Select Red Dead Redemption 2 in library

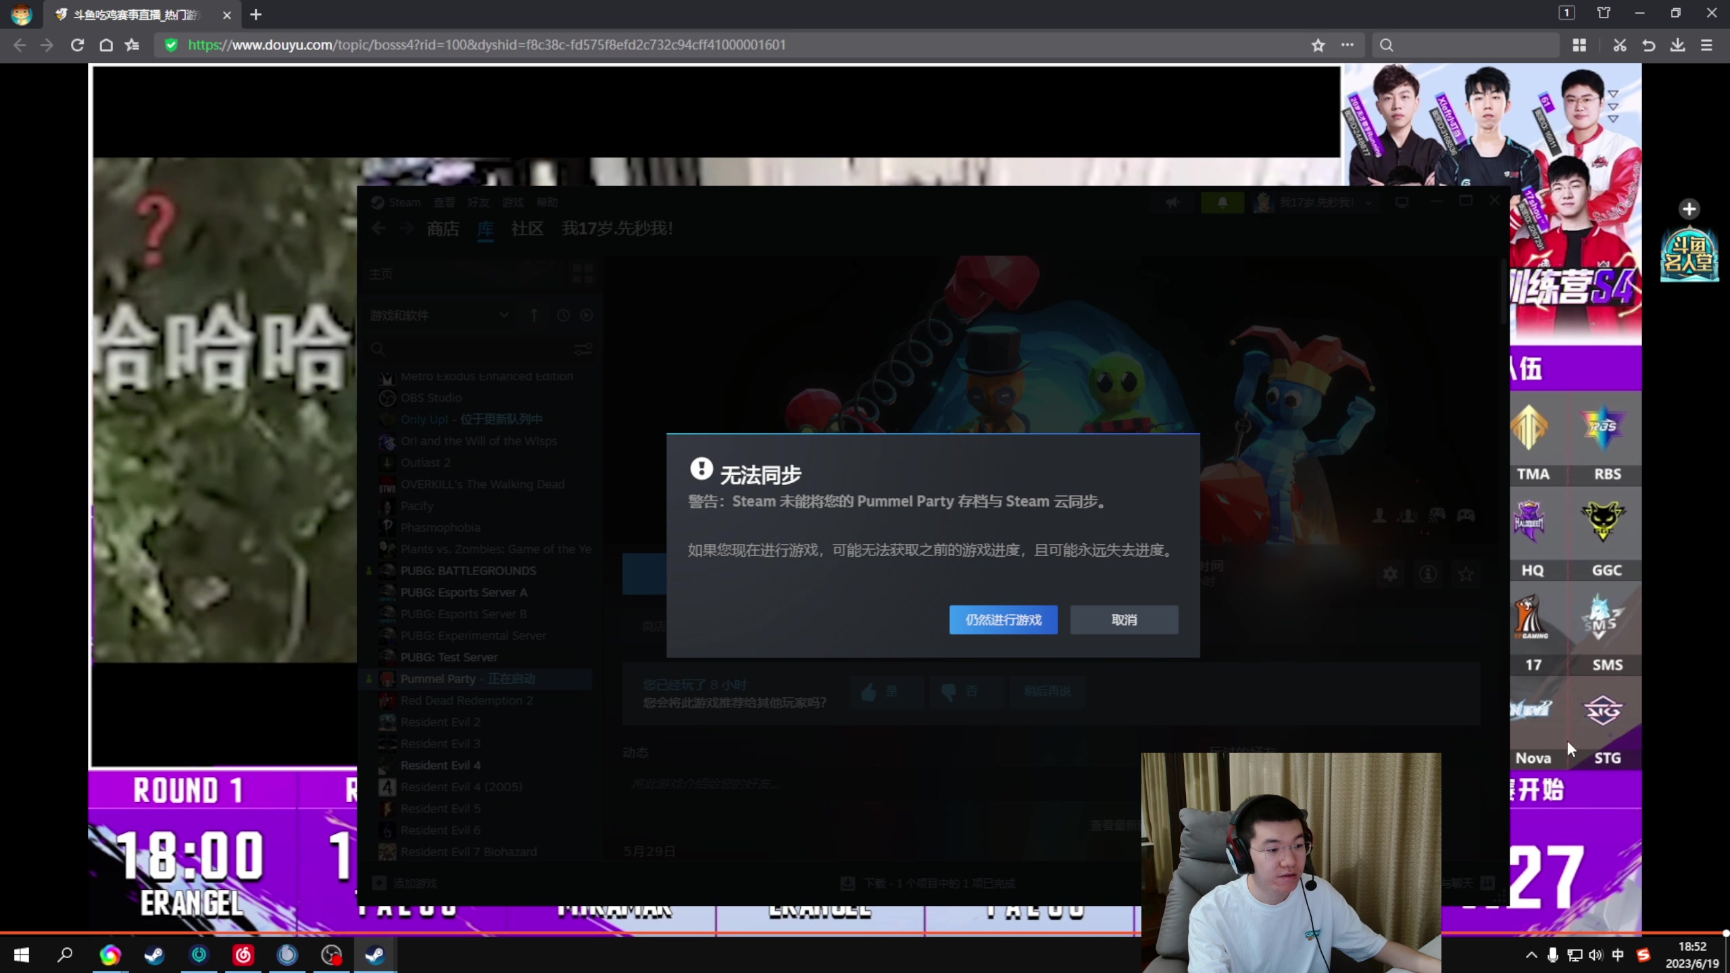tap(466, 701)
